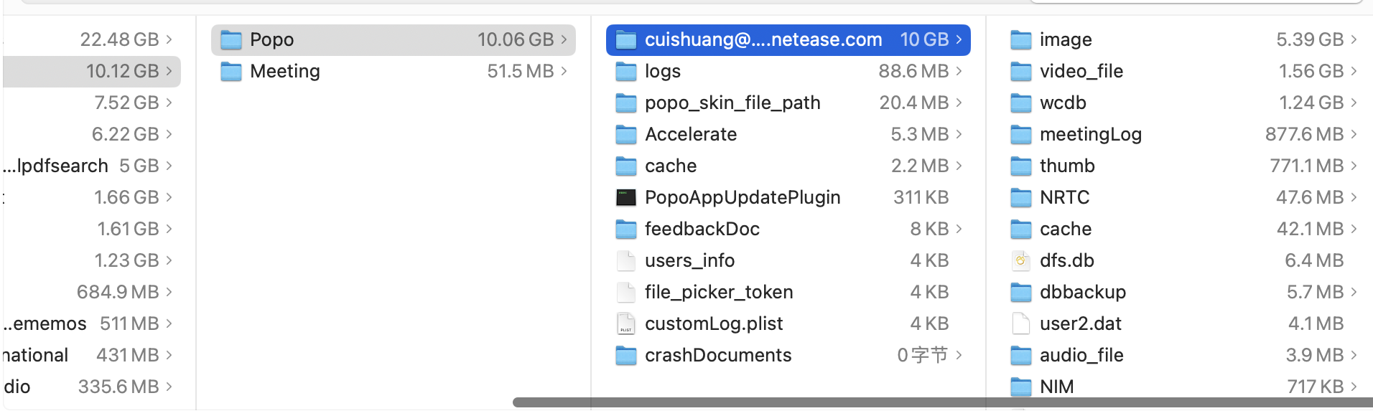
Task: Click the users_info file icon
Action: (625, 260)
